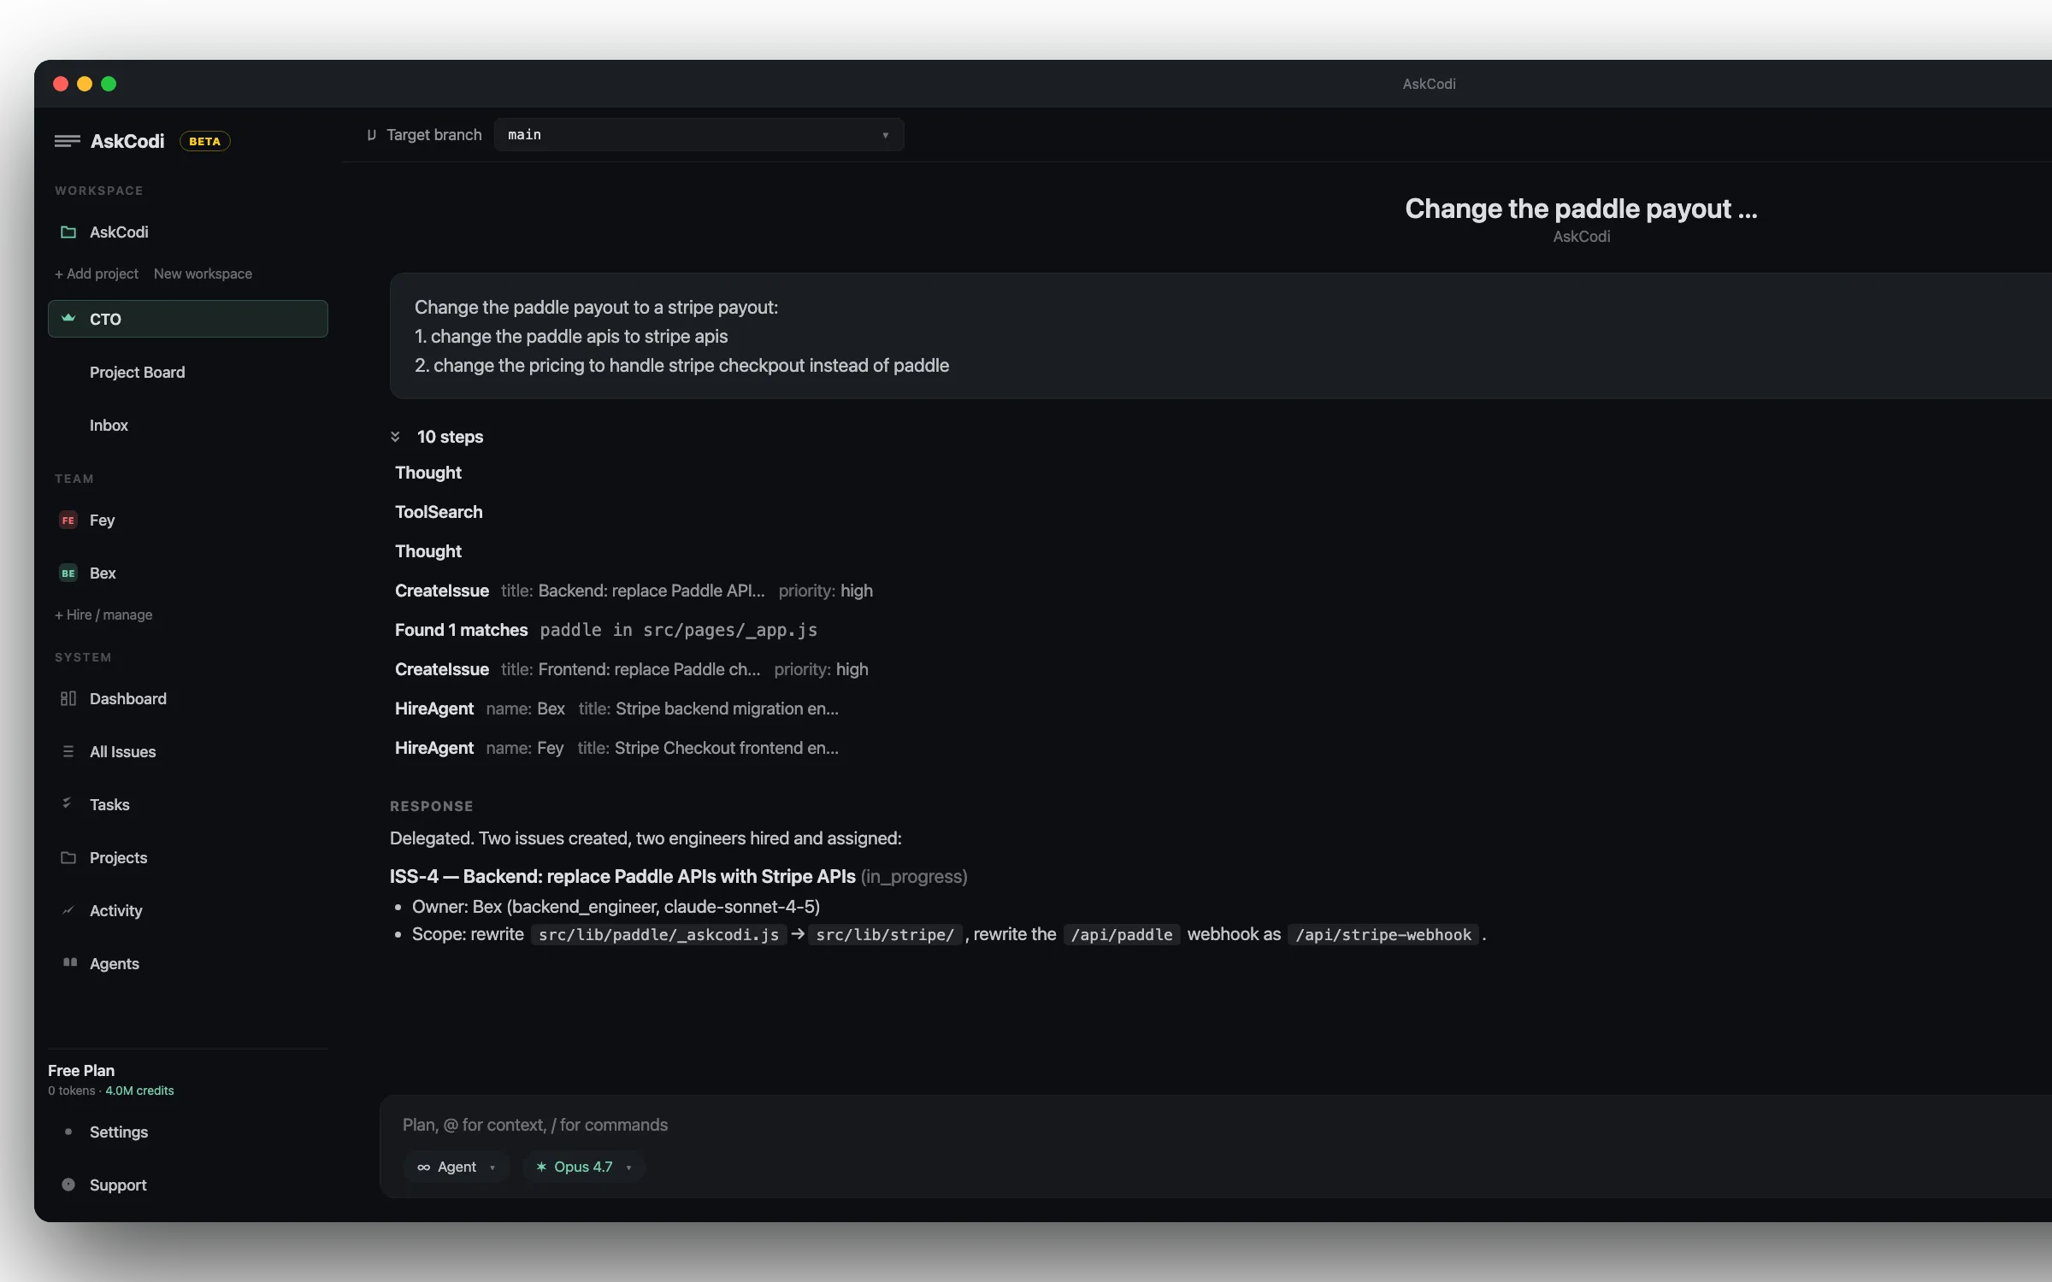
Task: Click the Owner: Bex bullet line
Action: [x=616, y=907]
